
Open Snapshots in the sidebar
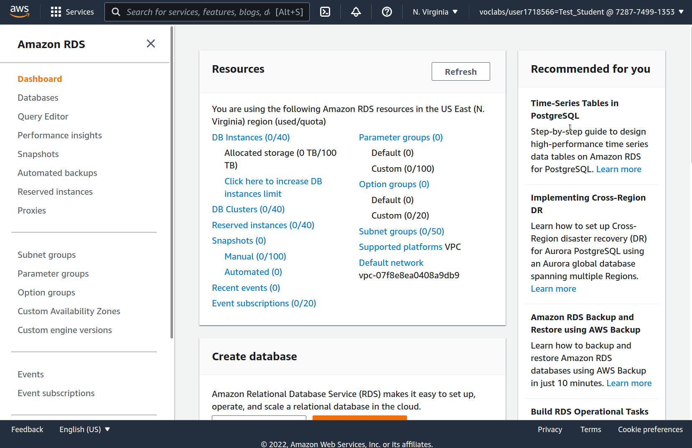click(38, 154)
